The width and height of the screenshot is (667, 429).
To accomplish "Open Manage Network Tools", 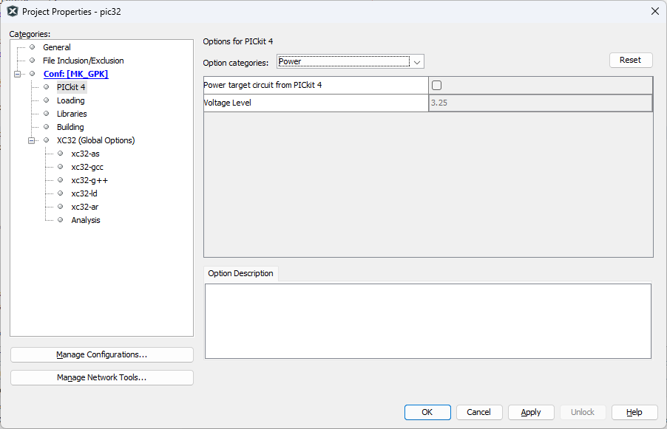I will coord(102,378).
